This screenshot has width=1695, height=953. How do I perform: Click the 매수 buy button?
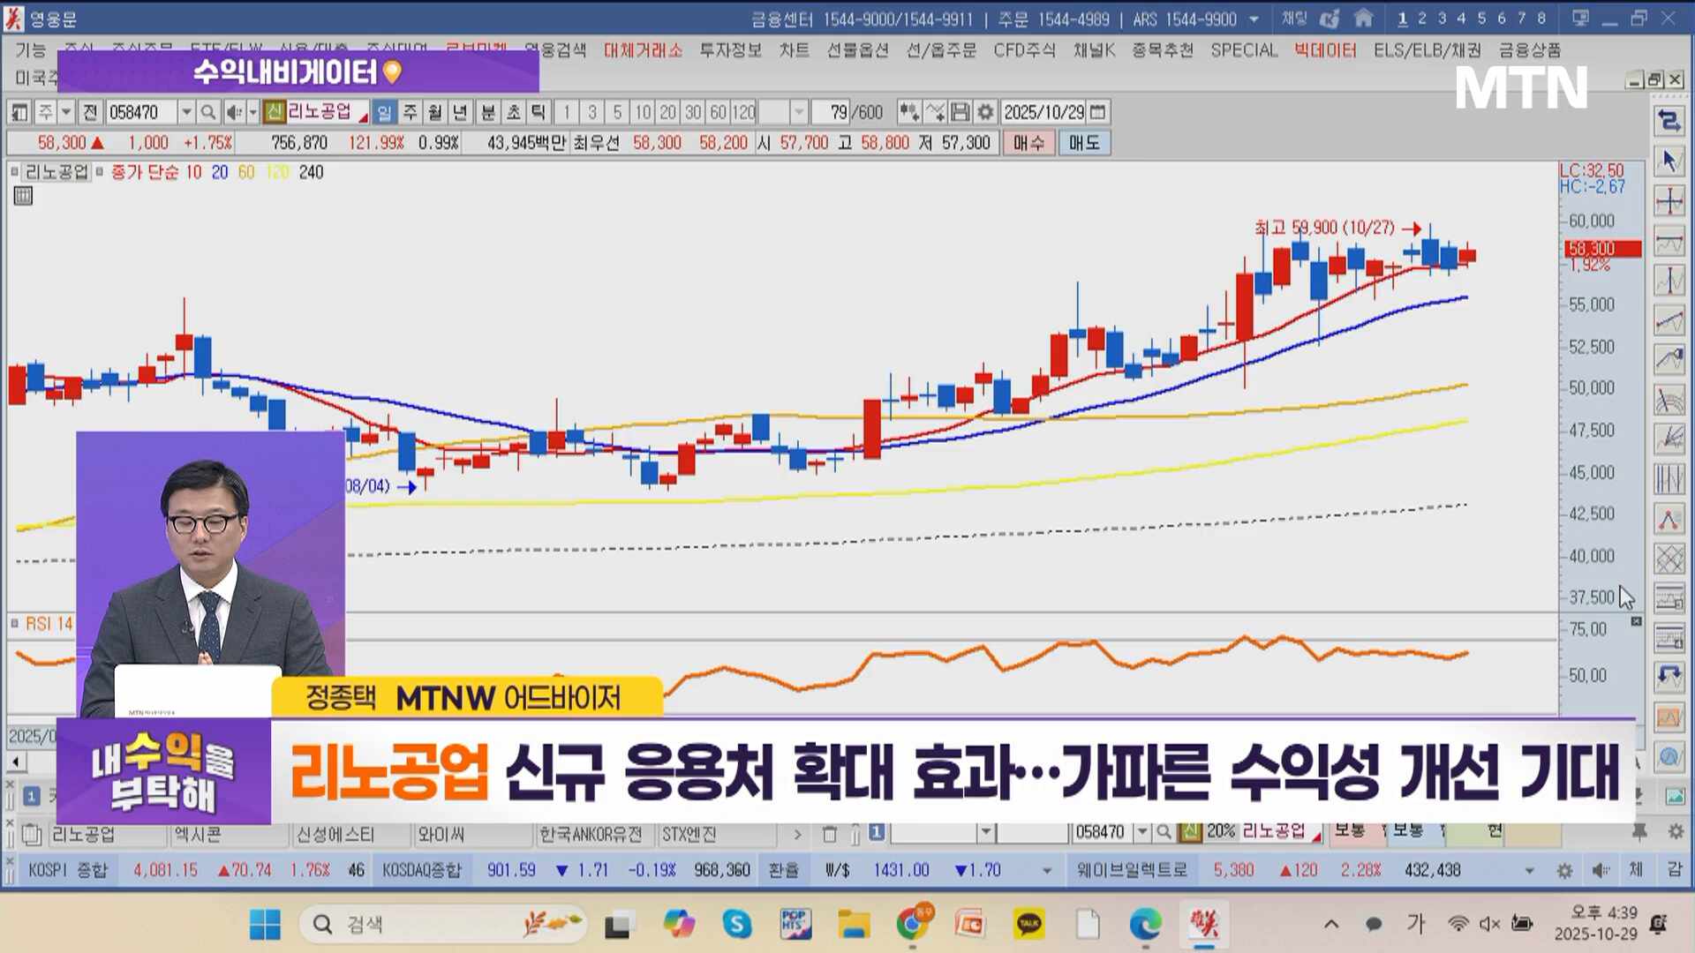tap(1028, 143)
